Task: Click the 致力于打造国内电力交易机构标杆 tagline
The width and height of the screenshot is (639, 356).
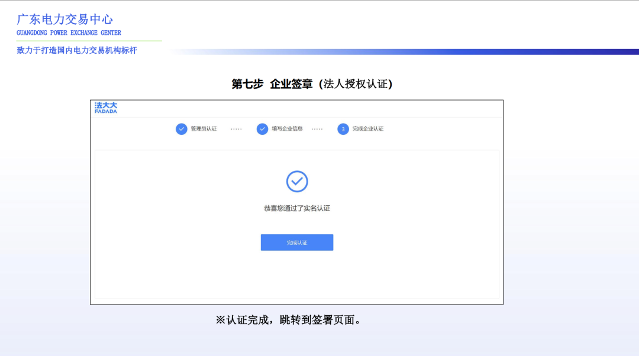Action: [76, 50]
